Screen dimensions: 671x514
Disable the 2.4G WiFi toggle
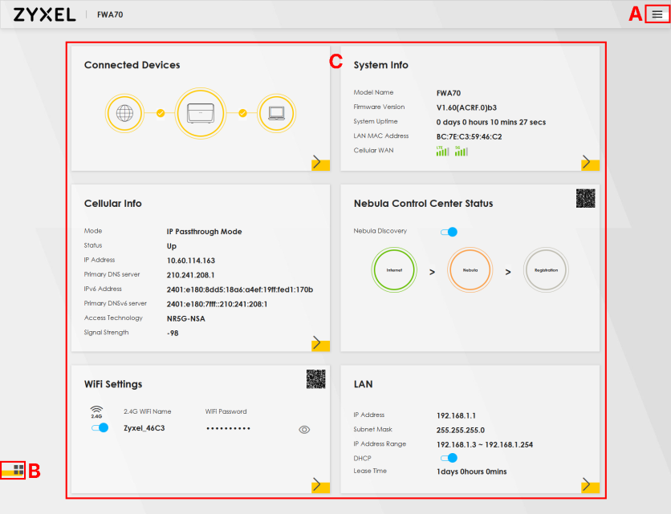(x=100, y=428)
